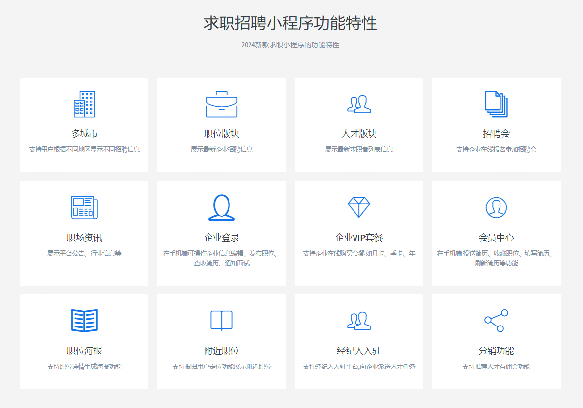This screenshot has width=583, height=408.
Task: Click the 会员中心 description text
Action: (x=496, y=258)
